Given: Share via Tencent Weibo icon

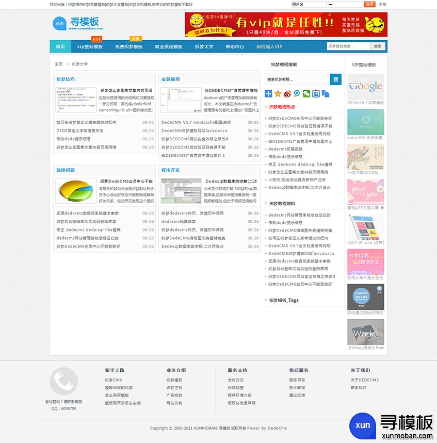Looking at the screenshot, I should pos(297,93).
